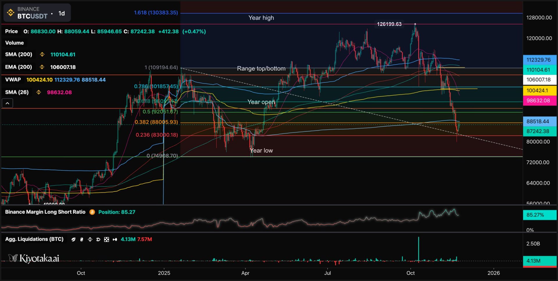
Task: Click the 2025 label on time axis
Action: (164, 273)
